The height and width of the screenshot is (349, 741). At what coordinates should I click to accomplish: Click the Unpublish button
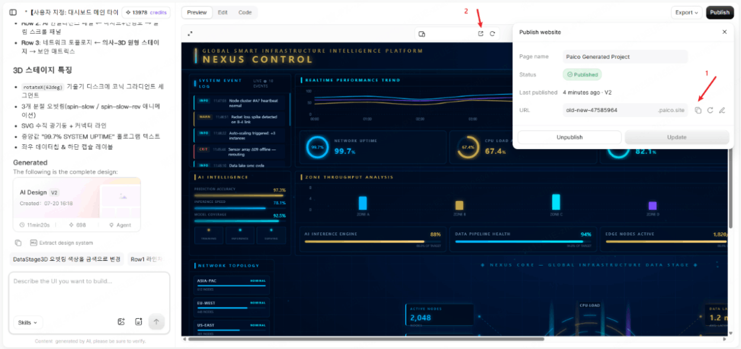click(x=570, y=137)
